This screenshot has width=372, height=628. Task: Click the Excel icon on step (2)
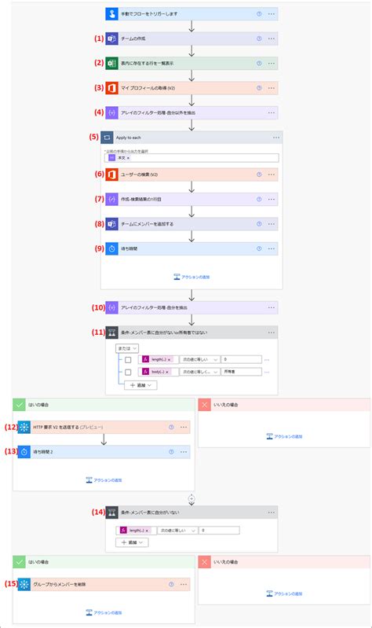point(111,64)
